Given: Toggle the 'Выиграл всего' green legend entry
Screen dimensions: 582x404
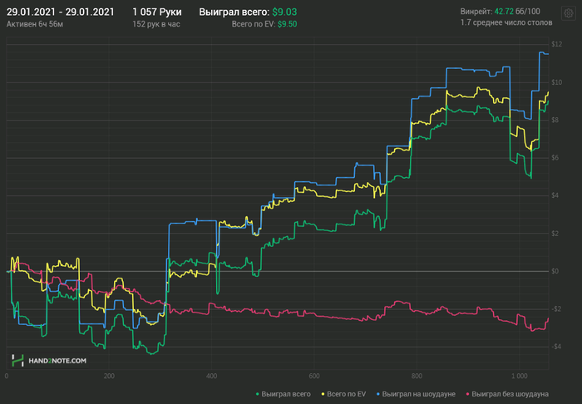Looking at the screenshot, I should [x=284, y=394].
